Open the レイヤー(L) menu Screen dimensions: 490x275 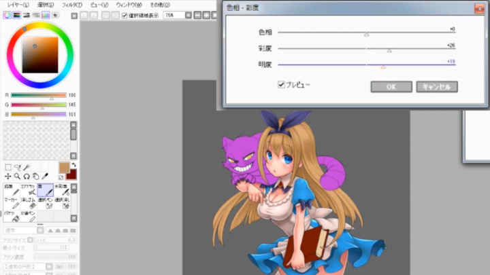(x=18, y=5)
